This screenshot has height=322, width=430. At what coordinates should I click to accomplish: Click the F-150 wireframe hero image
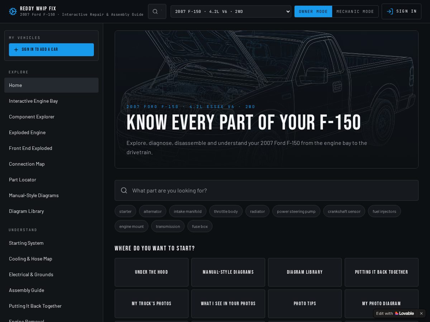267,99
